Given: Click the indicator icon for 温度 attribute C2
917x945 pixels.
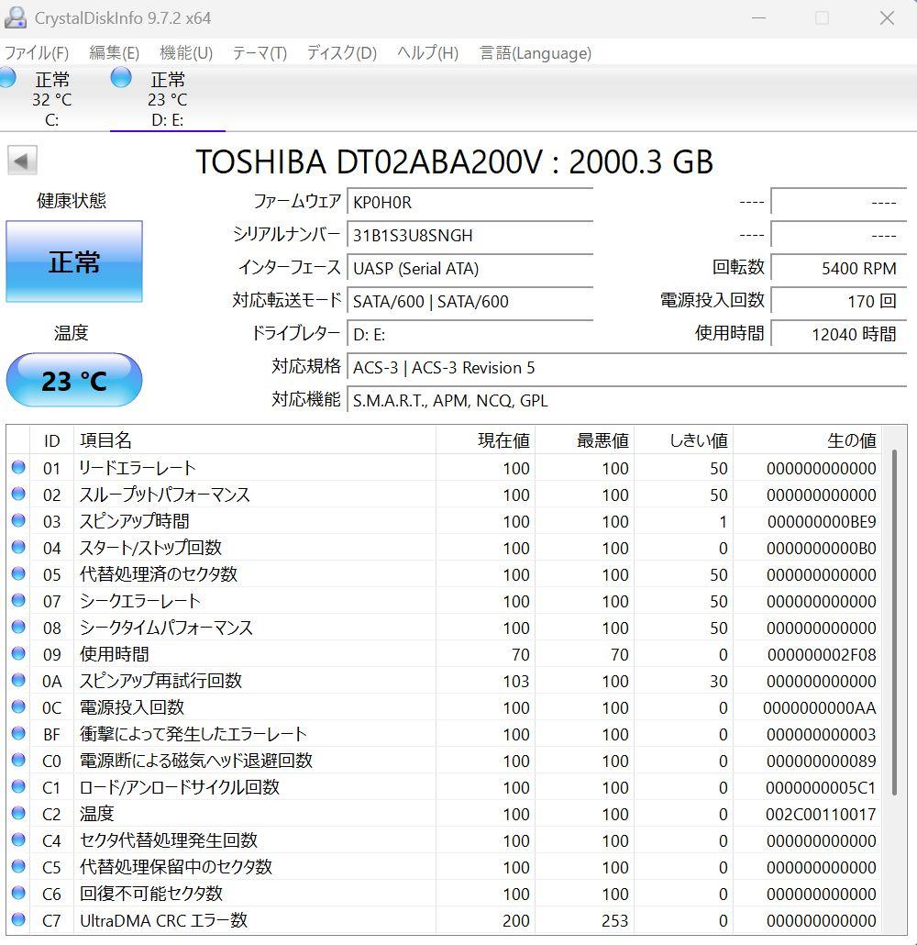Looking at the screenshot, I should (19, 814).
